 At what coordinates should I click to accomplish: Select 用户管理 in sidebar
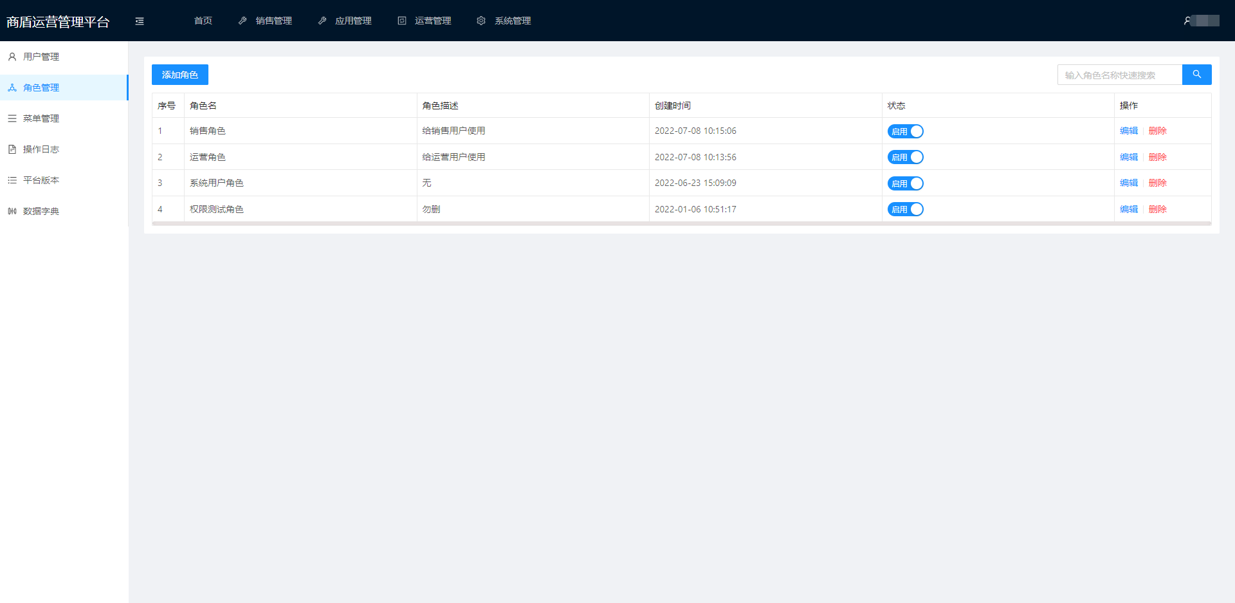pyautogui.click(x=64, y=57)
